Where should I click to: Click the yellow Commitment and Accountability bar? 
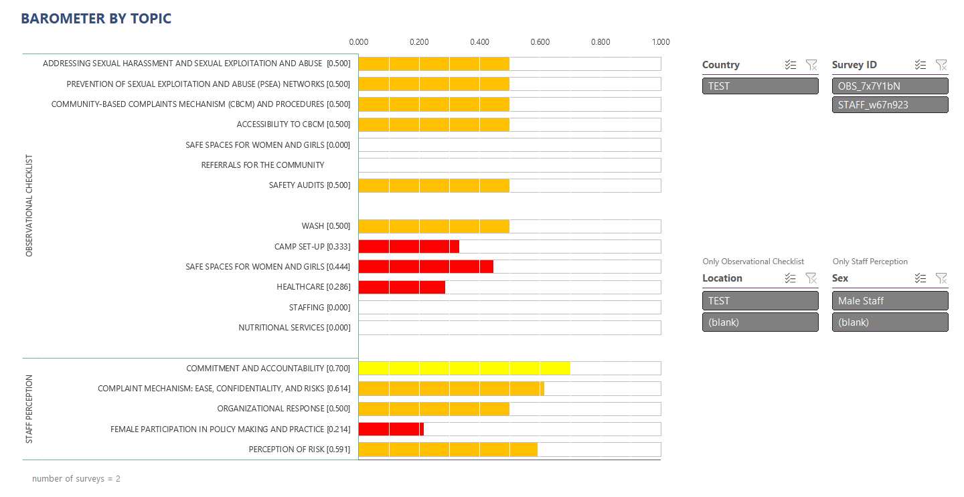tap(464, 368)
